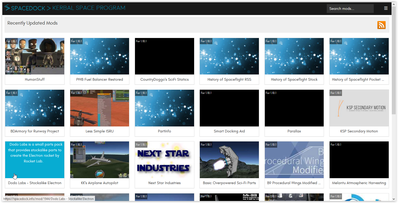398x203 pixels.
Task: Open the Next Star Industries thumbnail
Action: coord(164,160)
